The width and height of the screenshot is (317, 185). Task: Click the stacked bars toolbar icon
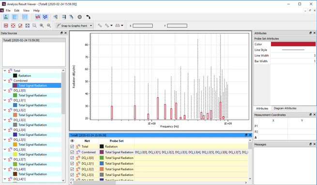tap(64, 17)
